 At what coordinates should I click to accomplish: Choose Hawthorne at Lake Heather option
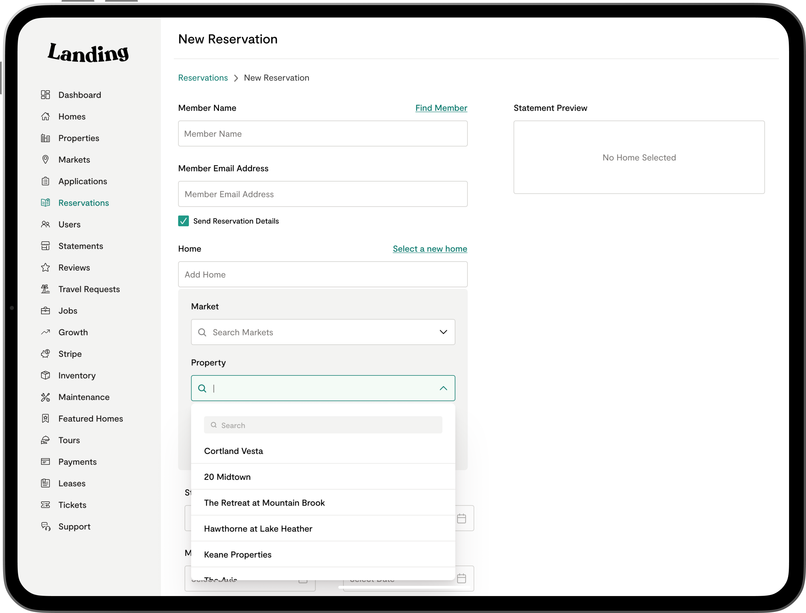258,529
